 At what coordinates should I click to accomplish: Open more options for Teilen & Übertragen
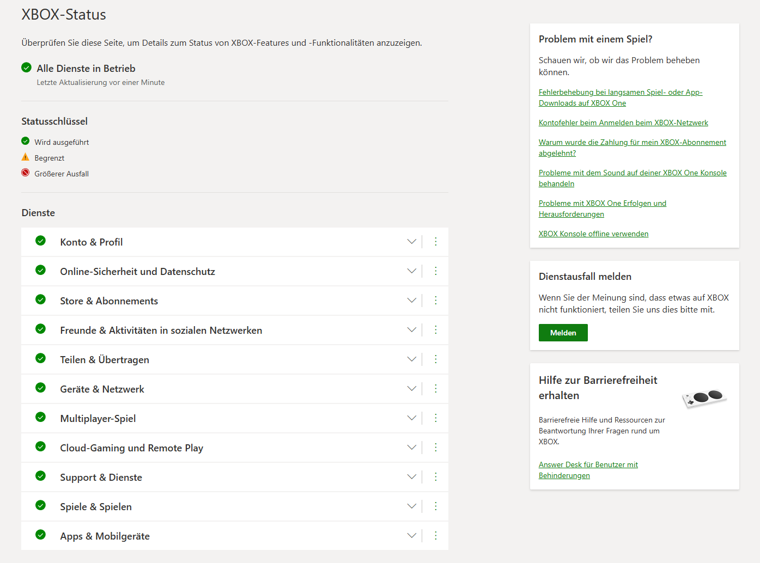436,359
